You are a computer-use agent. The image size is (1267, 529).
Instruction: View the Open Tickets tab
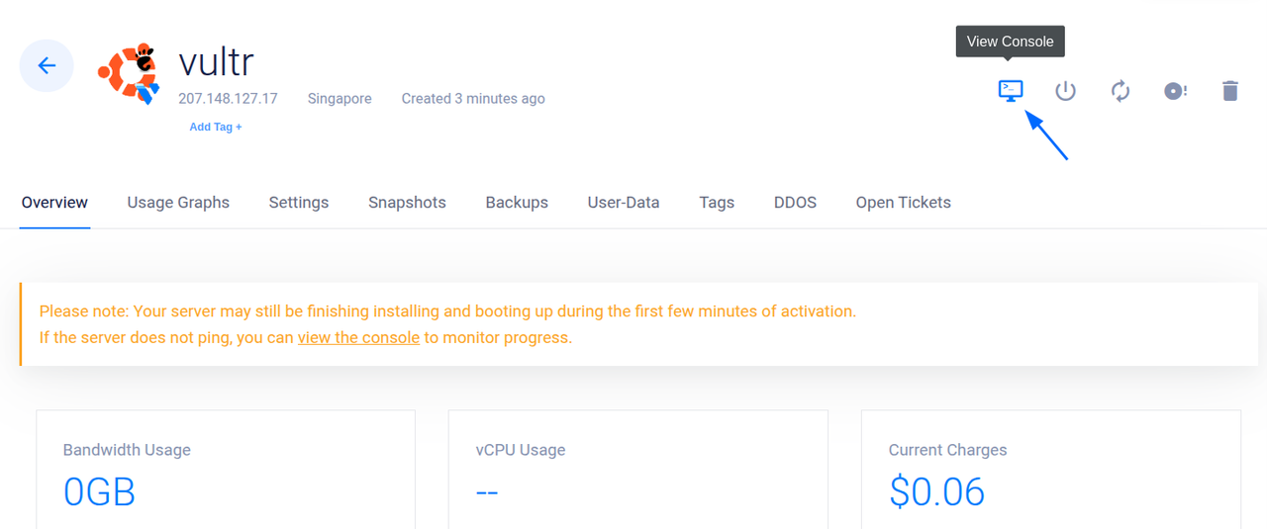pyautogui.click(x=903, y=203)
